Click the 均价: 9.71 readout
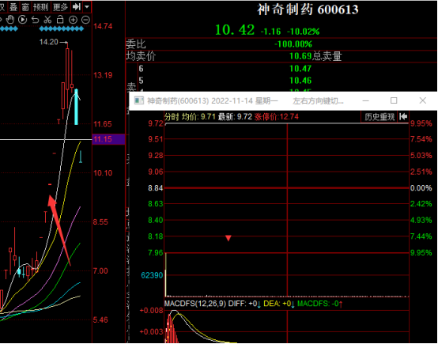The width and height of the screenshot is (438, 344). pos(198,116)
